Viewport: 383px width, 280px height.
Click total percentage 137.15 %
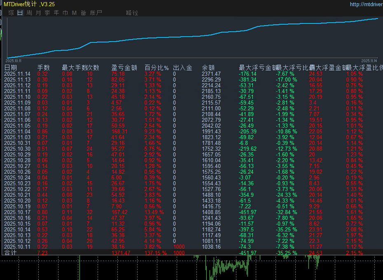tap(156, 253)
